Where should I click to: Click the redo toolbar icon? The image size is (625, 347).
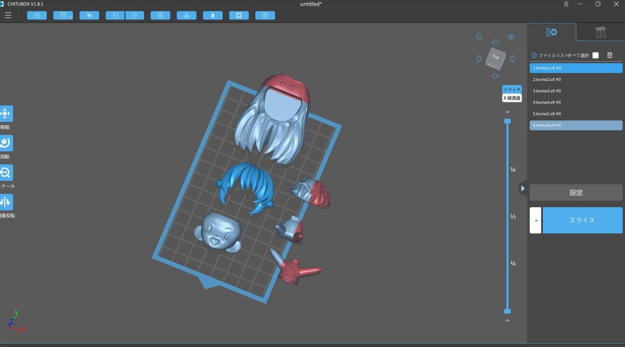pos(135,15)
